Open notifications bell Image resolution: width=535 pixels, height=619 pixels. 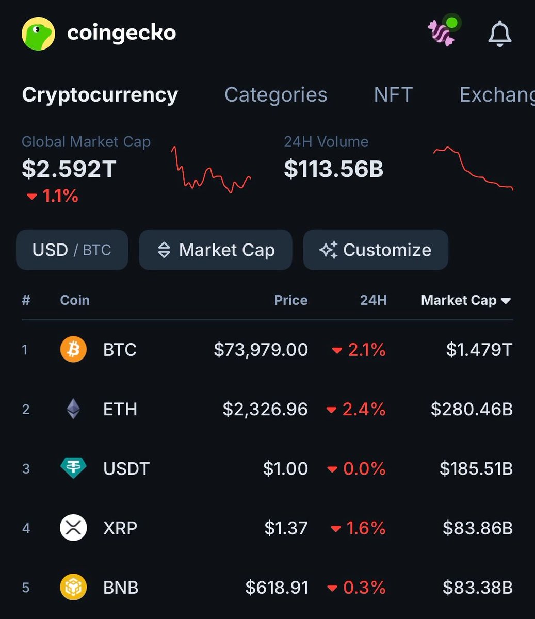499,34
